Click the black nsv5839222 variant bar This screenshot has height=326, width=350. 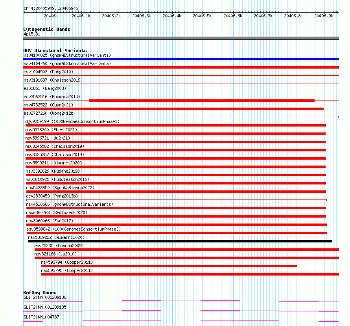pos(180,241)
